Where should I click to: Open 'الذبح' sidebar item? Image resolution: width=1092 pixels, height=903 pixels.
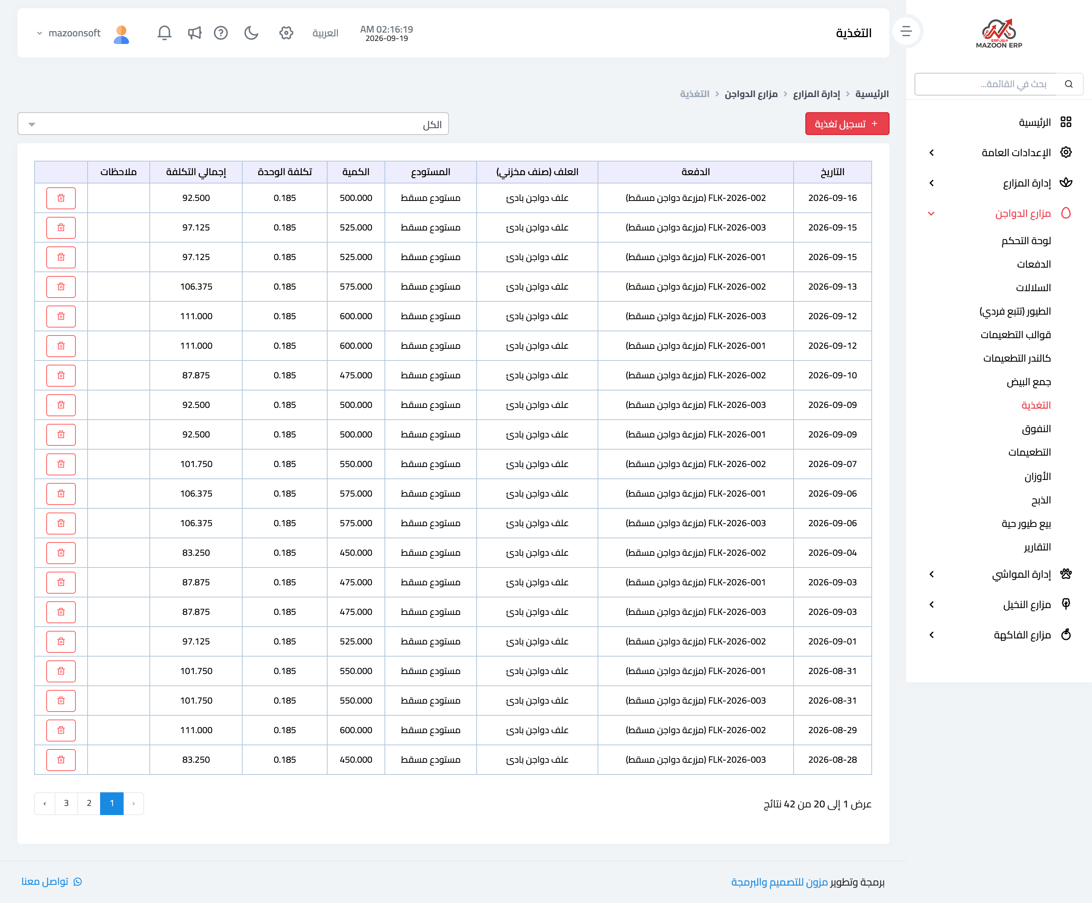pyautogui.click(x=1041, y=500)
